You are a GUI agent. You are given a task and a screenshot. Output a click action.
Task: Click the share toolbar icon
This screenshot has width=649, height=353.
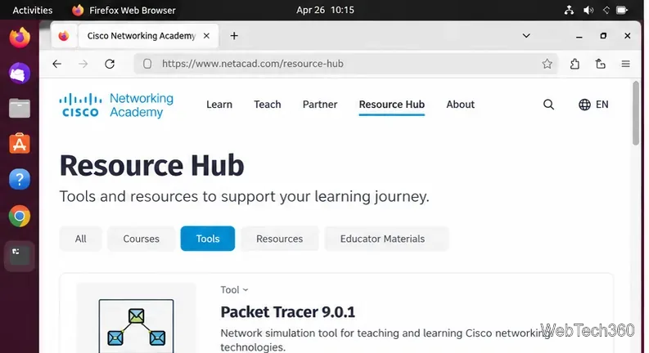pos(600,64)
